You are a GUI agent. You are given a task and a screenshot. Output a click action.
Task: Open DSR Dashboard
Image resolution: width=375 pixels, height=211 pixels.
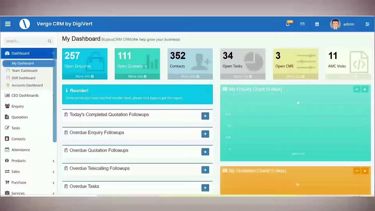23,78
